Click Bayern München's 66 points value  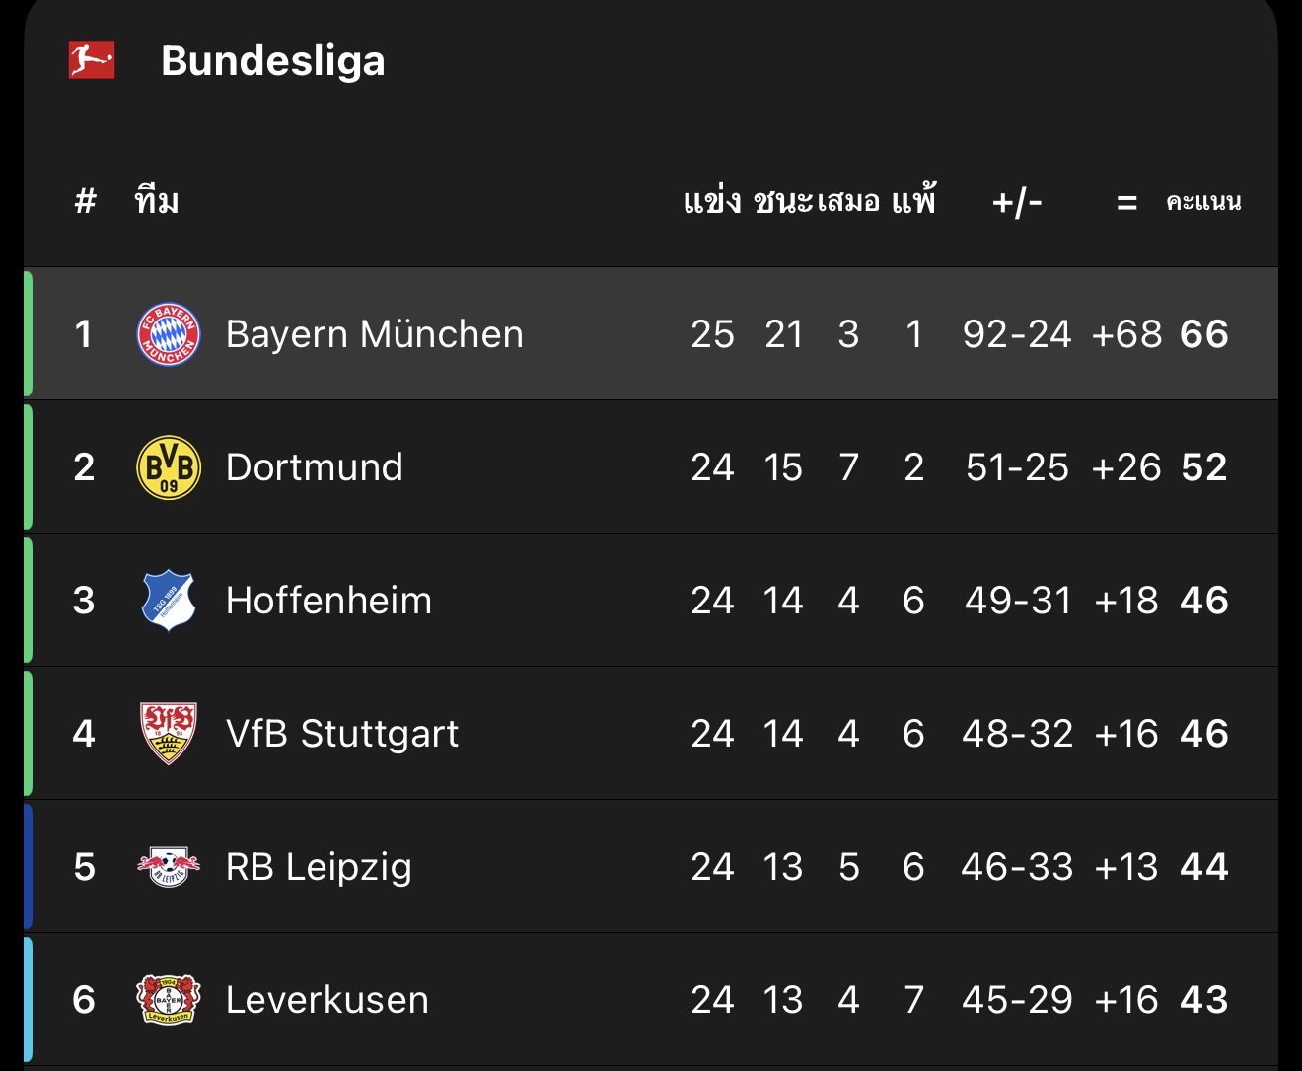pyautogui.click(x=1203, y=334)
